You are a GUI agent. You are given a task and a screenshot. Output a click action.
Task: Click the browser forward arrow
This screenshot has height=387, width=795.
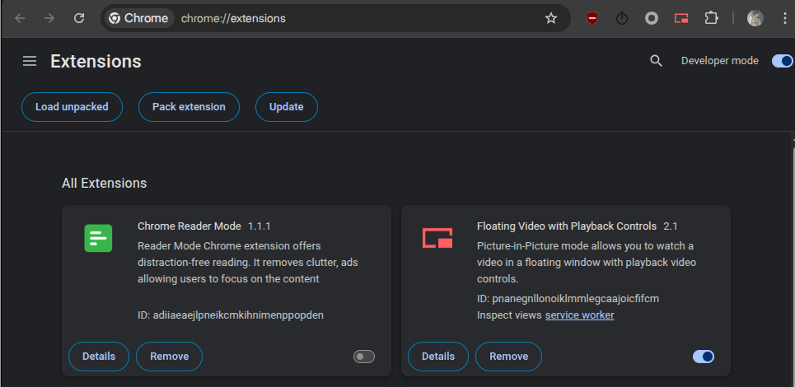(x=49, y=19)
